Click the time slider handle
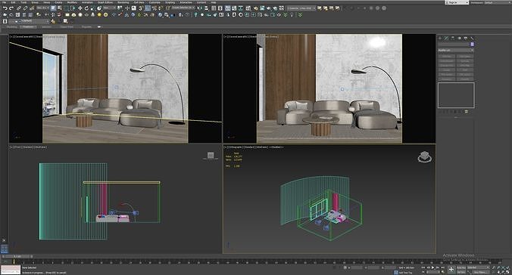 (18, 256)
